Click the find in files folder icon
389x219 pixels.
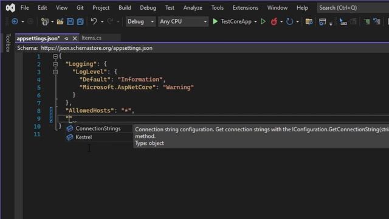point(309,22)
